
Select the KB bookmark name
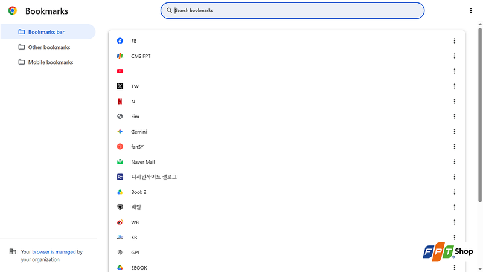pyautogui.click(x=134, y=238)
